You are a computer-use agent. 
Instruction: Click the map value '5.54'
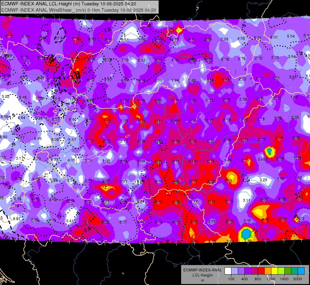[291, 36]
